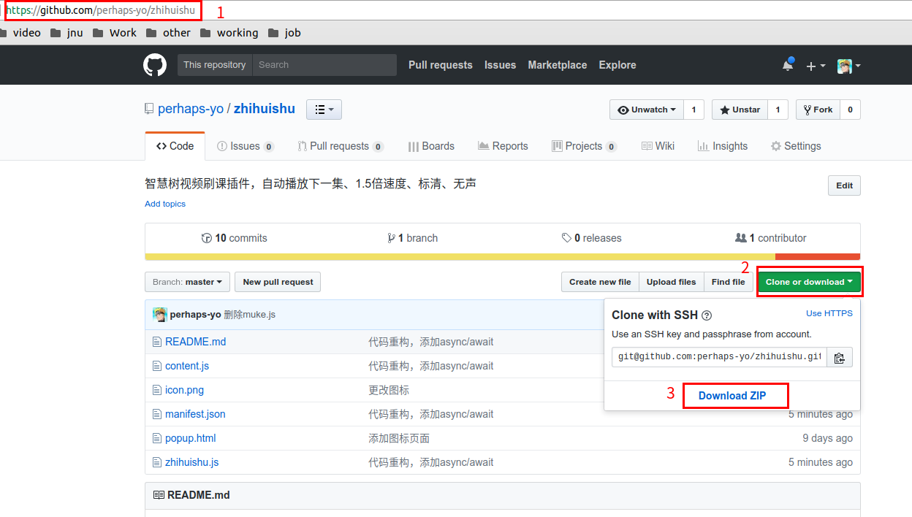The width and height of the screenshot is (912, 517).
Task: Click the Upload files button
Action: coord(672,282)
